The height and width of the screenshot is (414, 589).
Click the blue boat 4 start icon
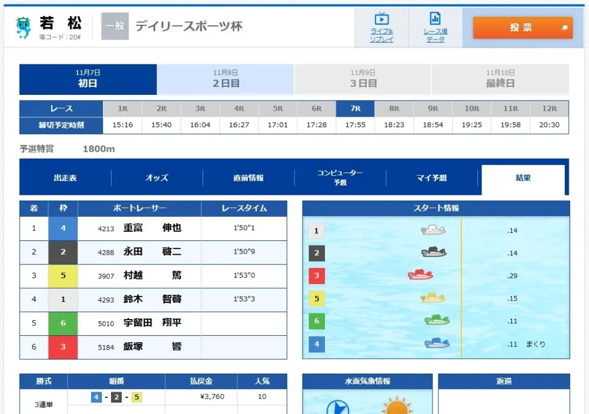pos(437,343)
